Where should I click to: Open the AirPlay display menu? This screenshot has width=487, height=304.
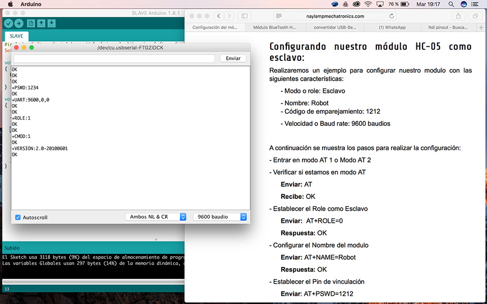pyautogui.click(x=380, y=4)
